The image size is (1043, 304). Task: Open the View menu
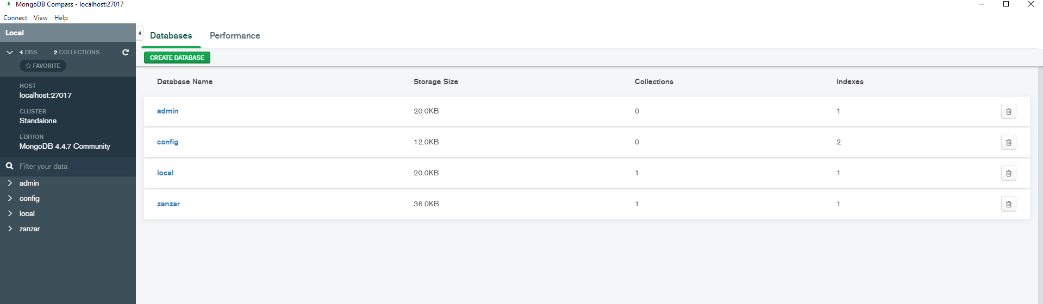(41, 18)
